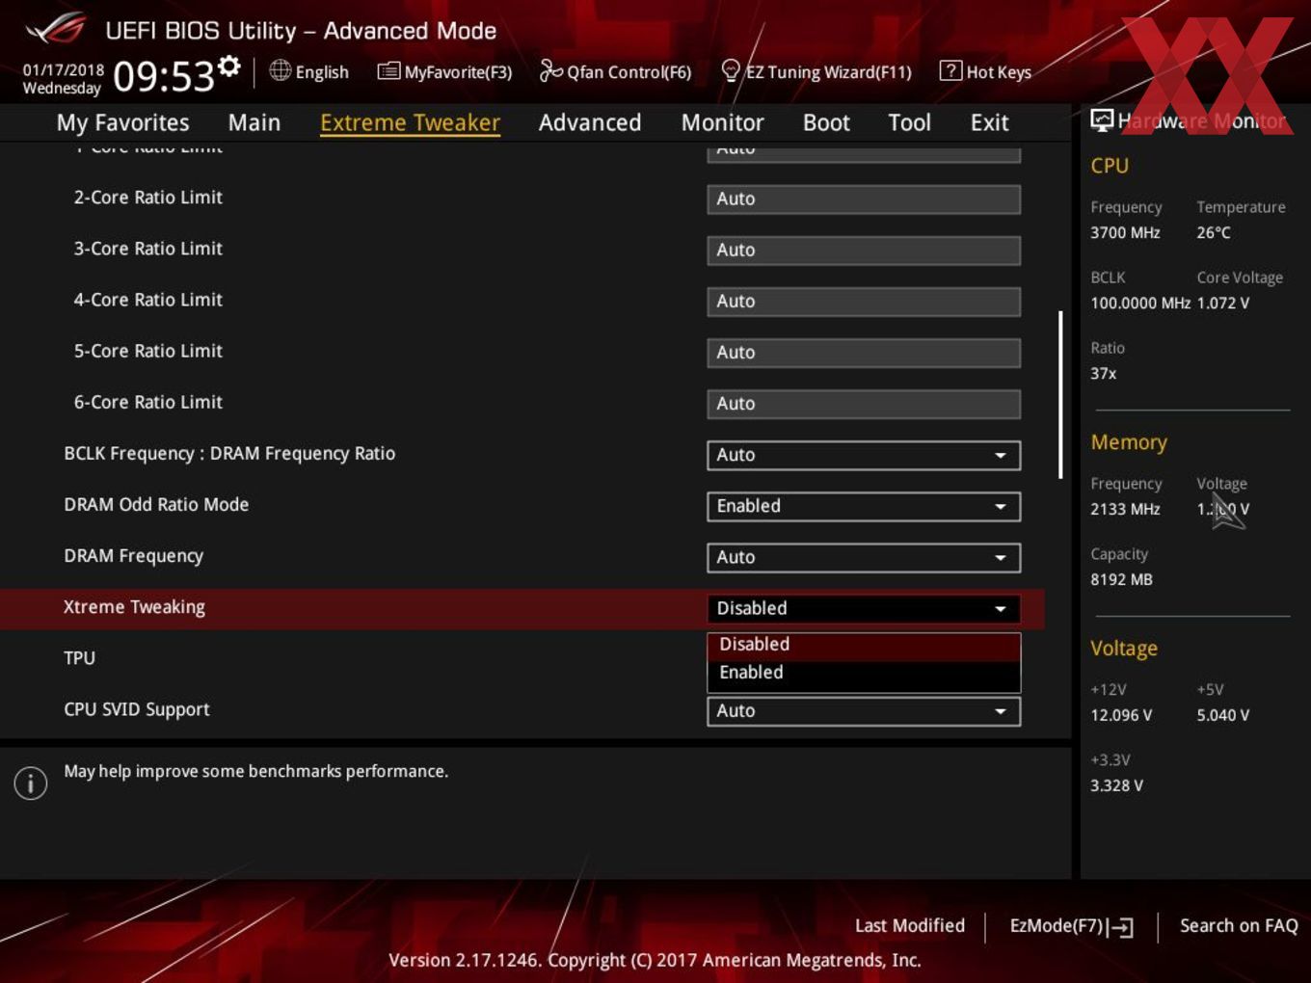Expand the DRAM Frequency dropdown
Image resolution: width=1311 pixels, height=983 pixels.
pyautogui.click(x=864, y=557)
